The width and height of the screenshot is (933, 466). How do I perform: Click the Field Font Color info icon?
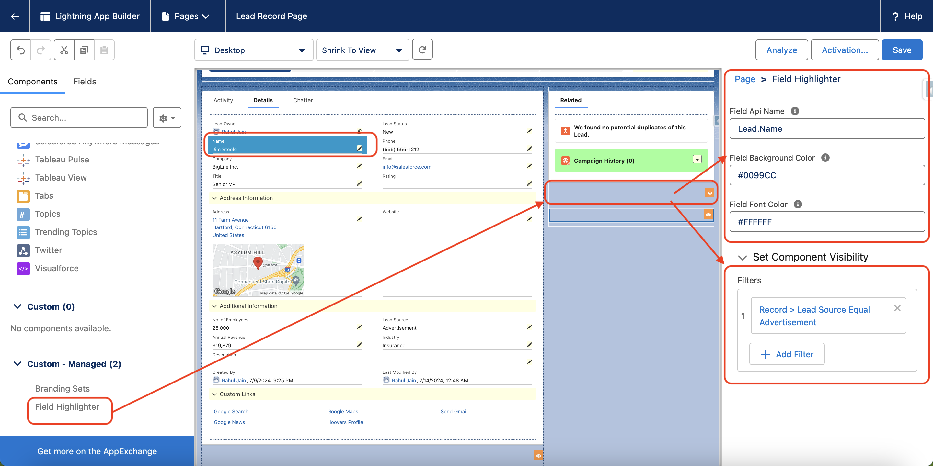click(798, 205)
